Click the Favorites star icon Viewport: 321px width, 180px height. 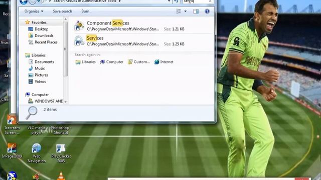pos(27,22)
